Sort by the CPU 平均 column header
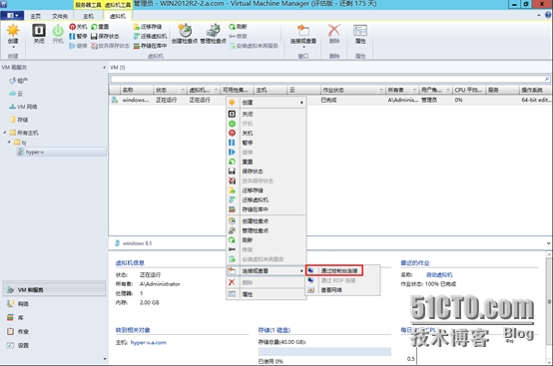 pyautogui.click(x=469, y=90)
